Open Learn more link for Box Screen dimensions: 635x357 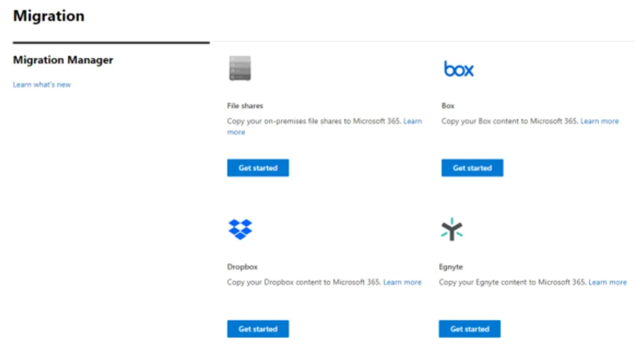pyautogui.click(x=600, y=121)
